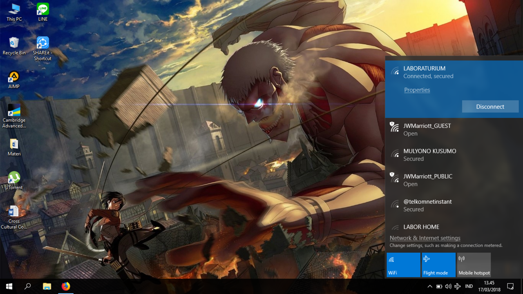Click WiFi icon of MULYONO KUSUMO
Viewport: 523px width, 294px height.
click(395, 154)
